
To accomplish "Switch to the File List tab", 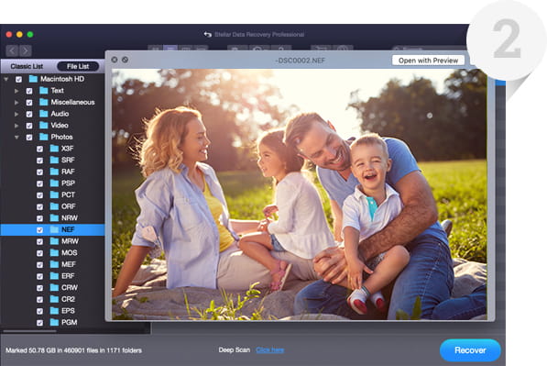I will pyautogui.click(x=78, y=66).
